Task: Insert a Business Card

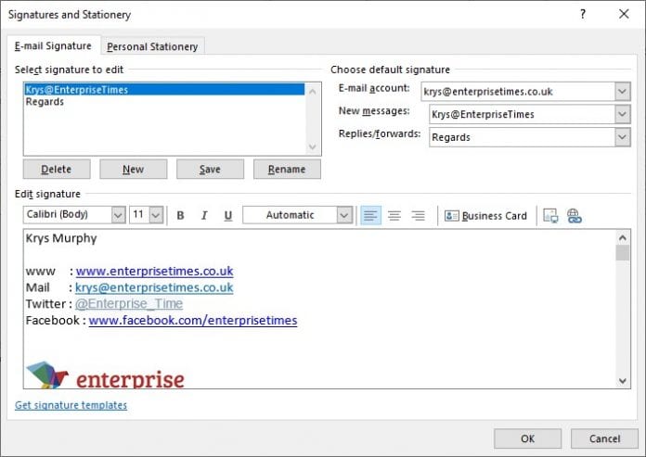Action: [x=485, y=216]
